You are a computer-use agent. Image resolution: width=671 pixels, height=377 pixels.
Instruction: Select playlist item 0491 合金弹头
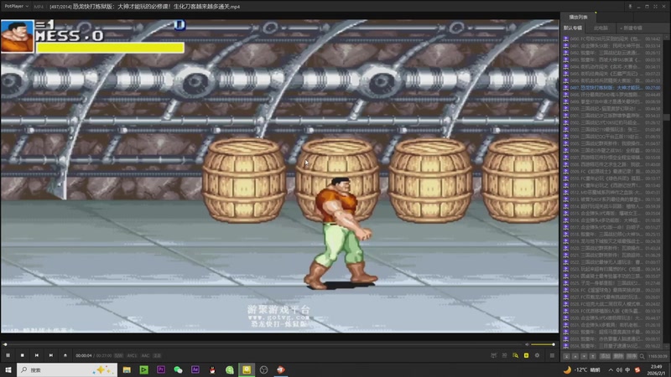click(612, 46)
